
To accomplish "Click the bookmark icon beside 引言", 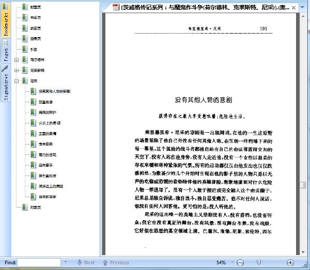I will [25, 49].
